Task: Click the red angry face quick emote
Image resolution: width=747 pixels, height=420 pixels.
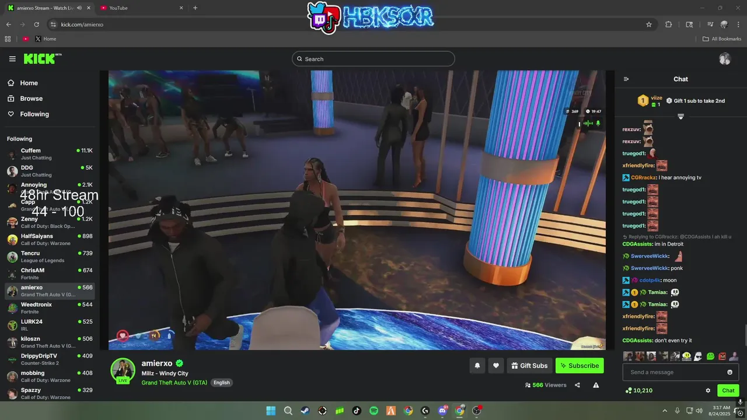Action: 722,356
